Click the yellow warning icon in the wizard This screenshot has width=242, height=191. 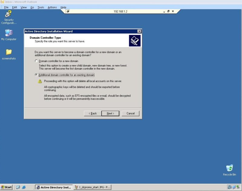40,81
